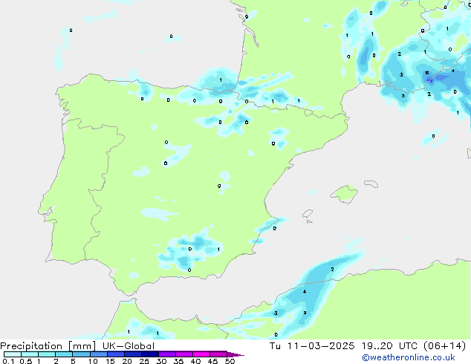Viewport: 471px width, 364px height.
Task: Pick the 1–2 mm legend color swatch
Action: coord(47,354)
